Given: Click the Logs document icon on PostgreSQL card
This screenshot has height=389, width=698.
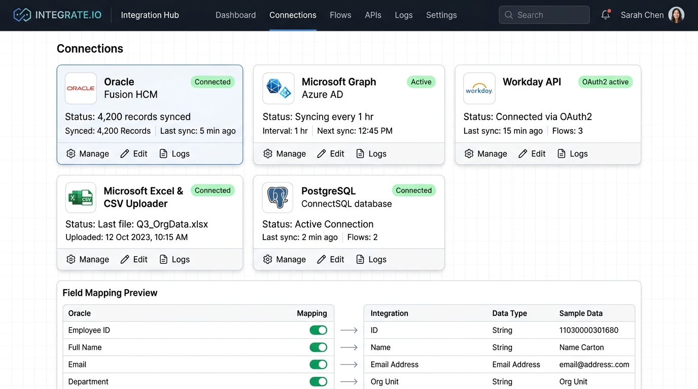Looking at the screenshot, I should [x=360, y=259].
